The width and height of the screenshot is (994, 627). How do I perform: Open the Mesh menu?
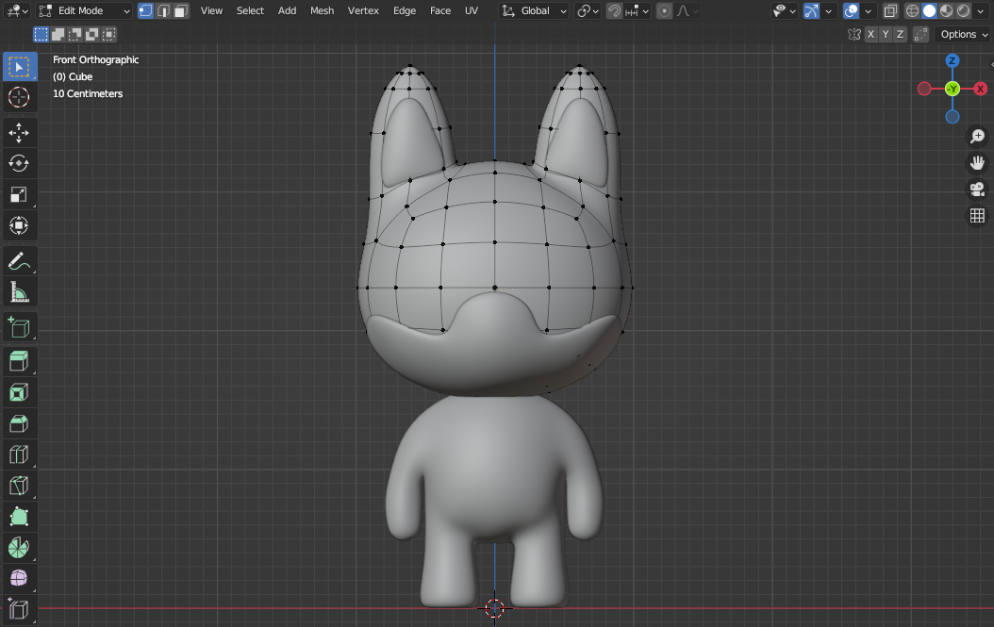pyautogui.click(x=322, y=11)
